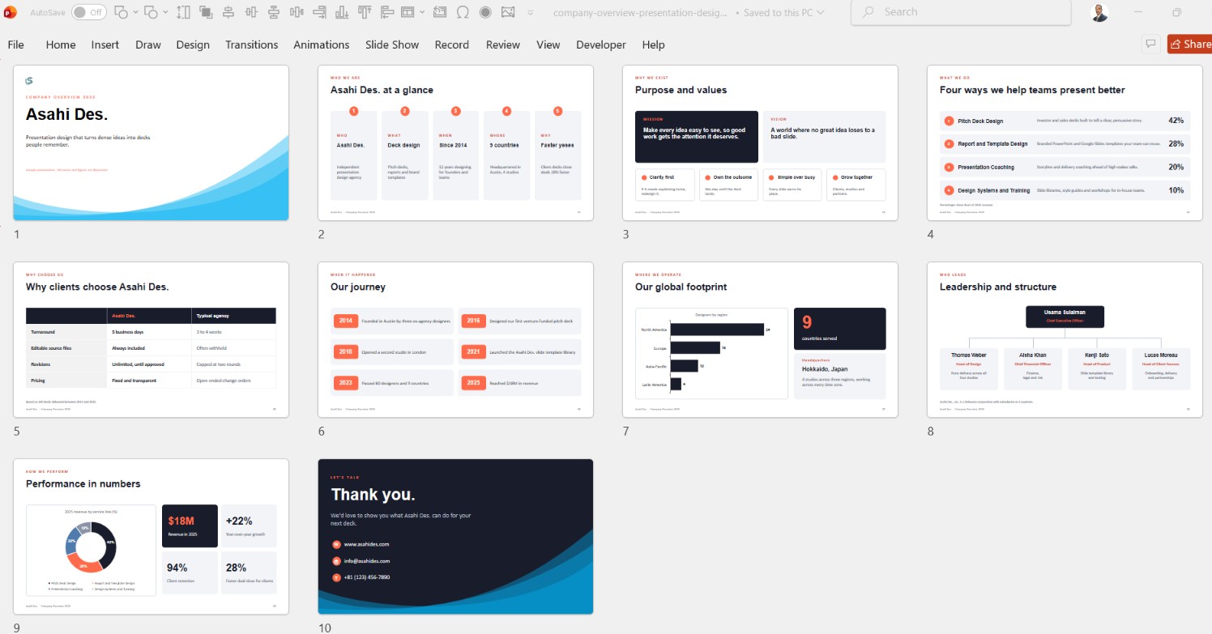The width and height of the screenshot is (1212, 634).
Task: Click the presentation file name in the title bar
Action: pyautogui.click(x=640, y=13)
